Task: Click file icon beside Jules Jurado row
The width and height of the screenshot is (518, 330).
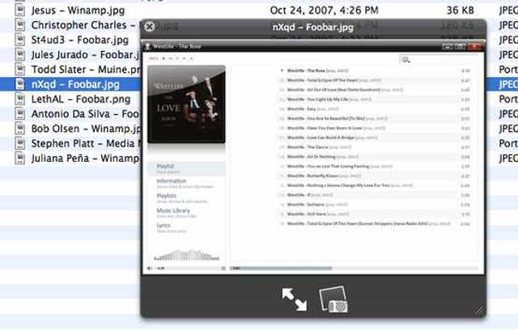Action: pos(20,54)
